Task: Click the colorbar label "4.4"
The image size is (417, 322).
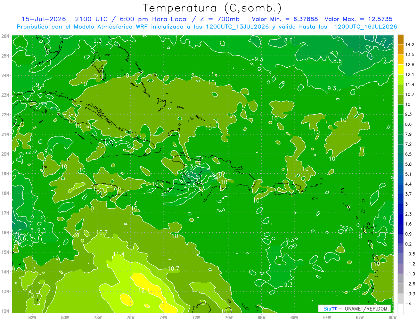Action: click(409, 184)
